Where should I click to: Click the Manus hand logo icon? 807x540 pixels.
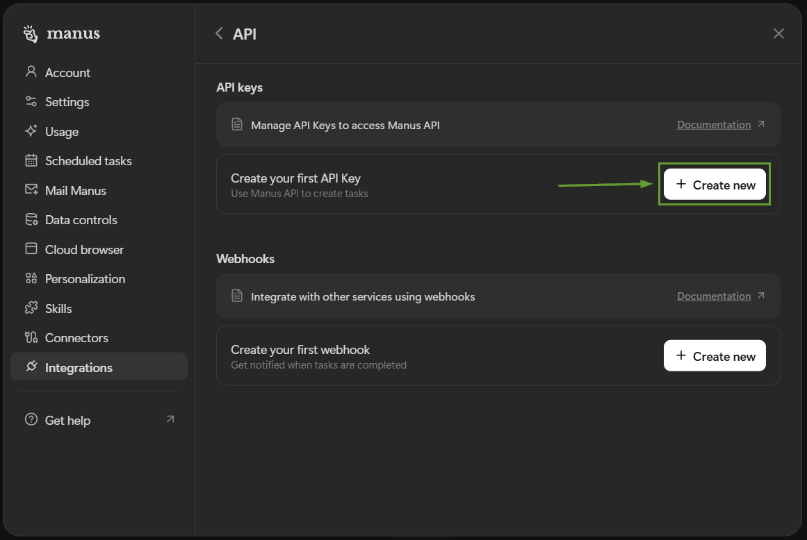pos(30,34)
